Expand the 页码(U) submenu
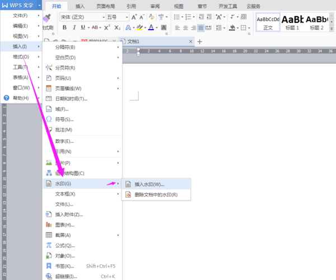 point(82,78)
